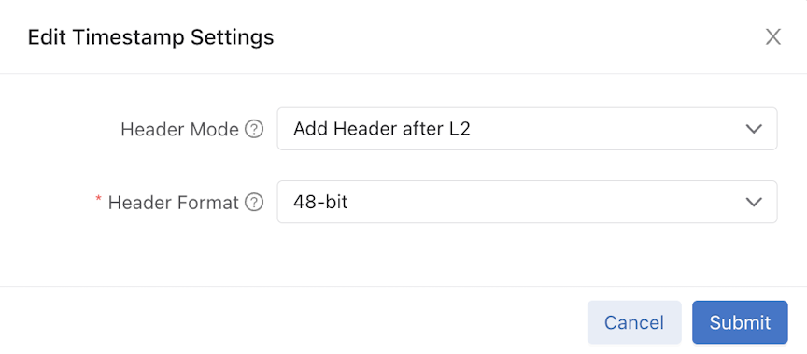Click the Header Mode field label
This screenshot has width=807, height=354.
pos(179,129)
